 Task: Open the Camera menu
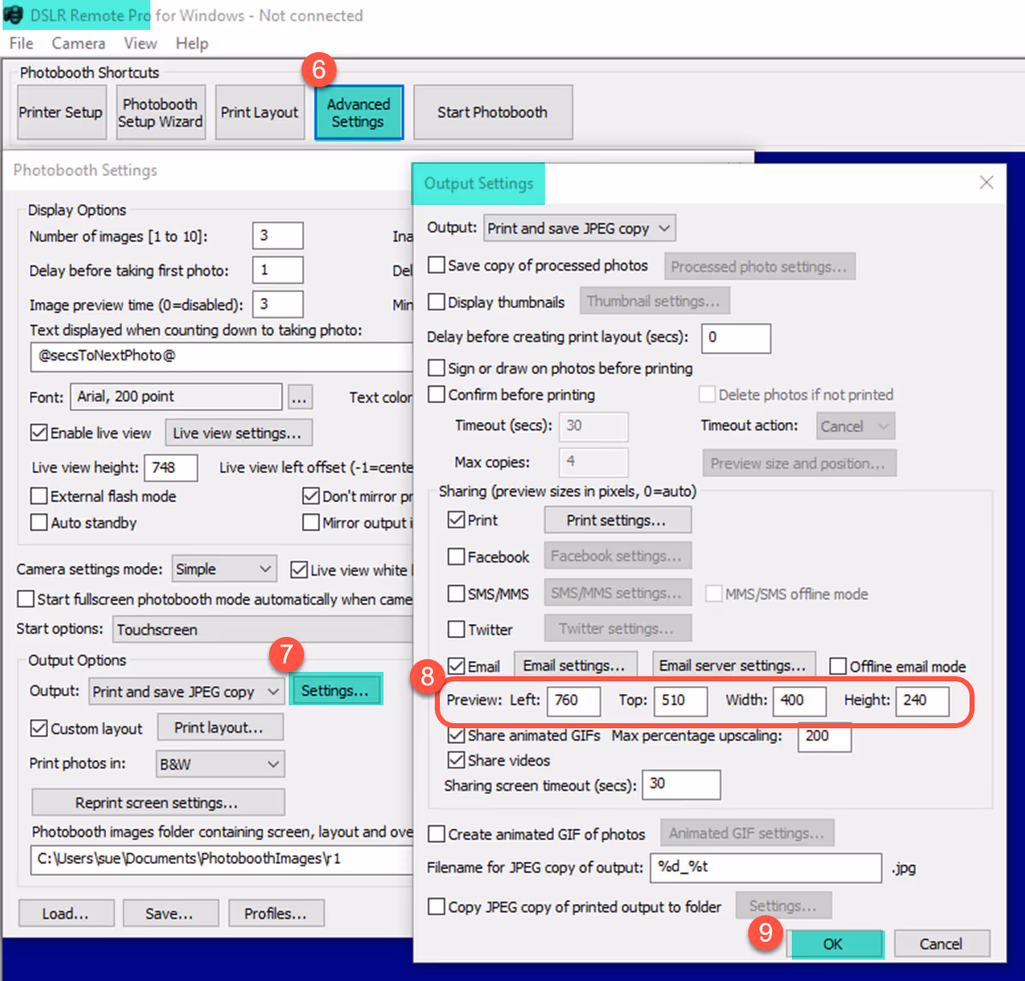[79, 44]
